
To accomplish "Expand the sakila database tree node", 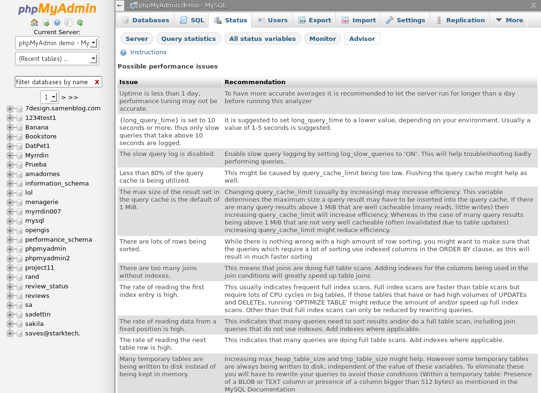I will coord(10,324).
